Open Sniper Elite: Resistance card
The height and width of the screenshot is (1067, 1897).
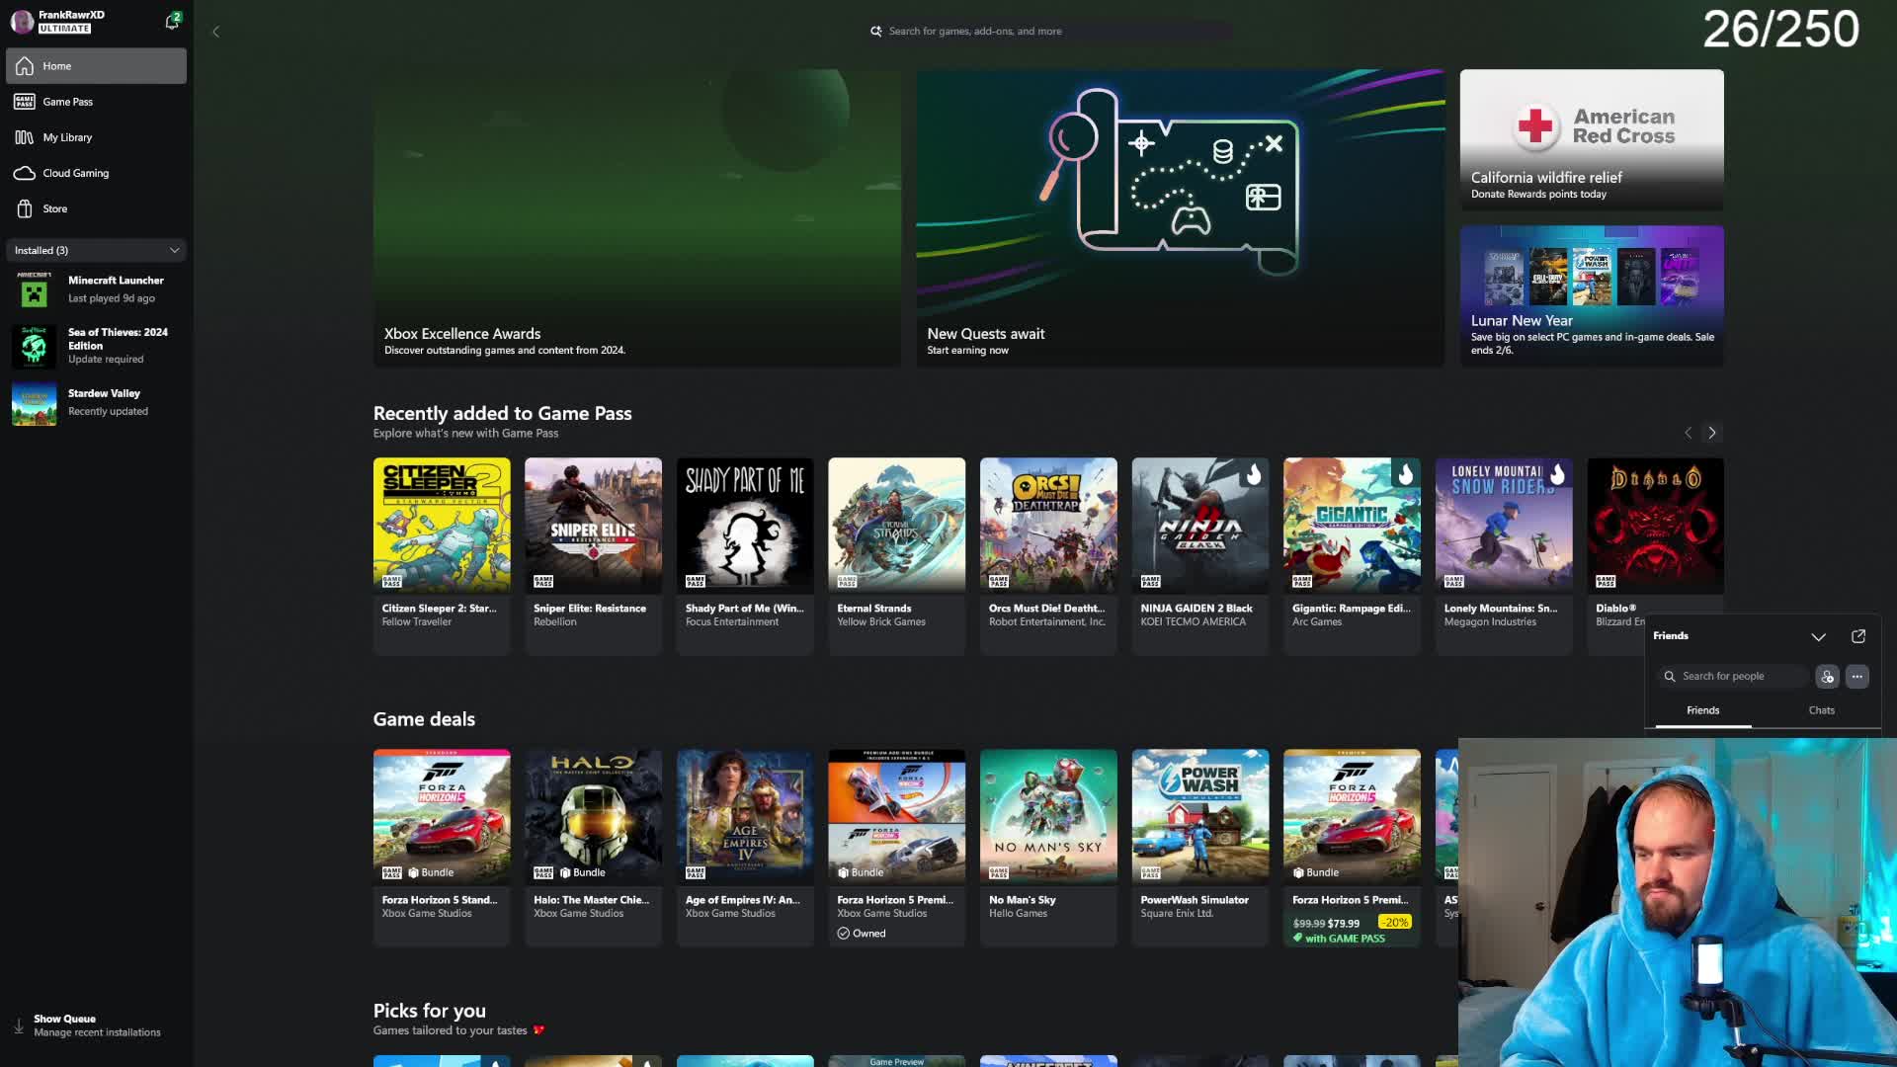[593, 555]
